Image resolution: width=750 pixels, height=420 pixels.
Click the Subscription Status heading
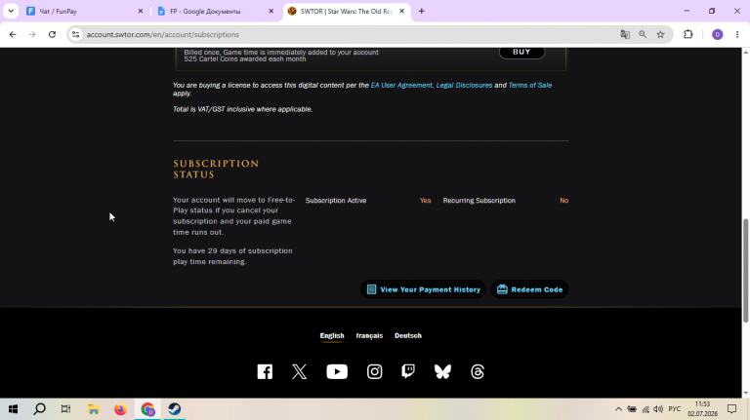coord(216,169)
